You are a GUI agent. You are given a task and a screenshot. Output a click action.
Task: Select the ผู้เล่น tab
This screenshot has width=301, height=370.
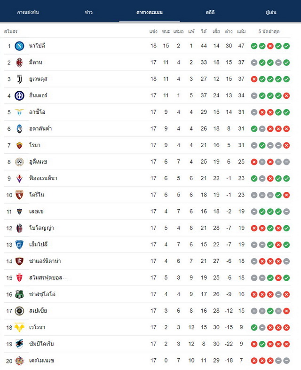click(x=271, y=12)
